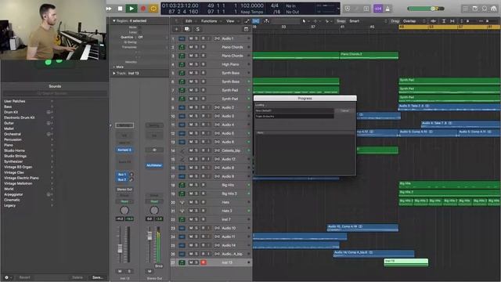Click the instrument icon of Big Hits track
The width and height of the screenshot is (501, 282).
pyautogui.click(x=182, y=185)
